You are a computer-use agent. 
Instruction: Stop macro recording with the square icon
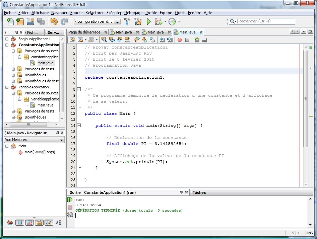tap(187, 40)
